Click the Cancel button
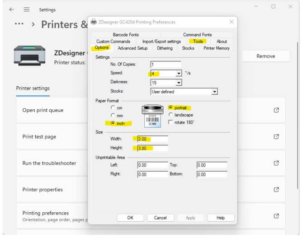The image size is (303, 238). (x=161, y=218)
